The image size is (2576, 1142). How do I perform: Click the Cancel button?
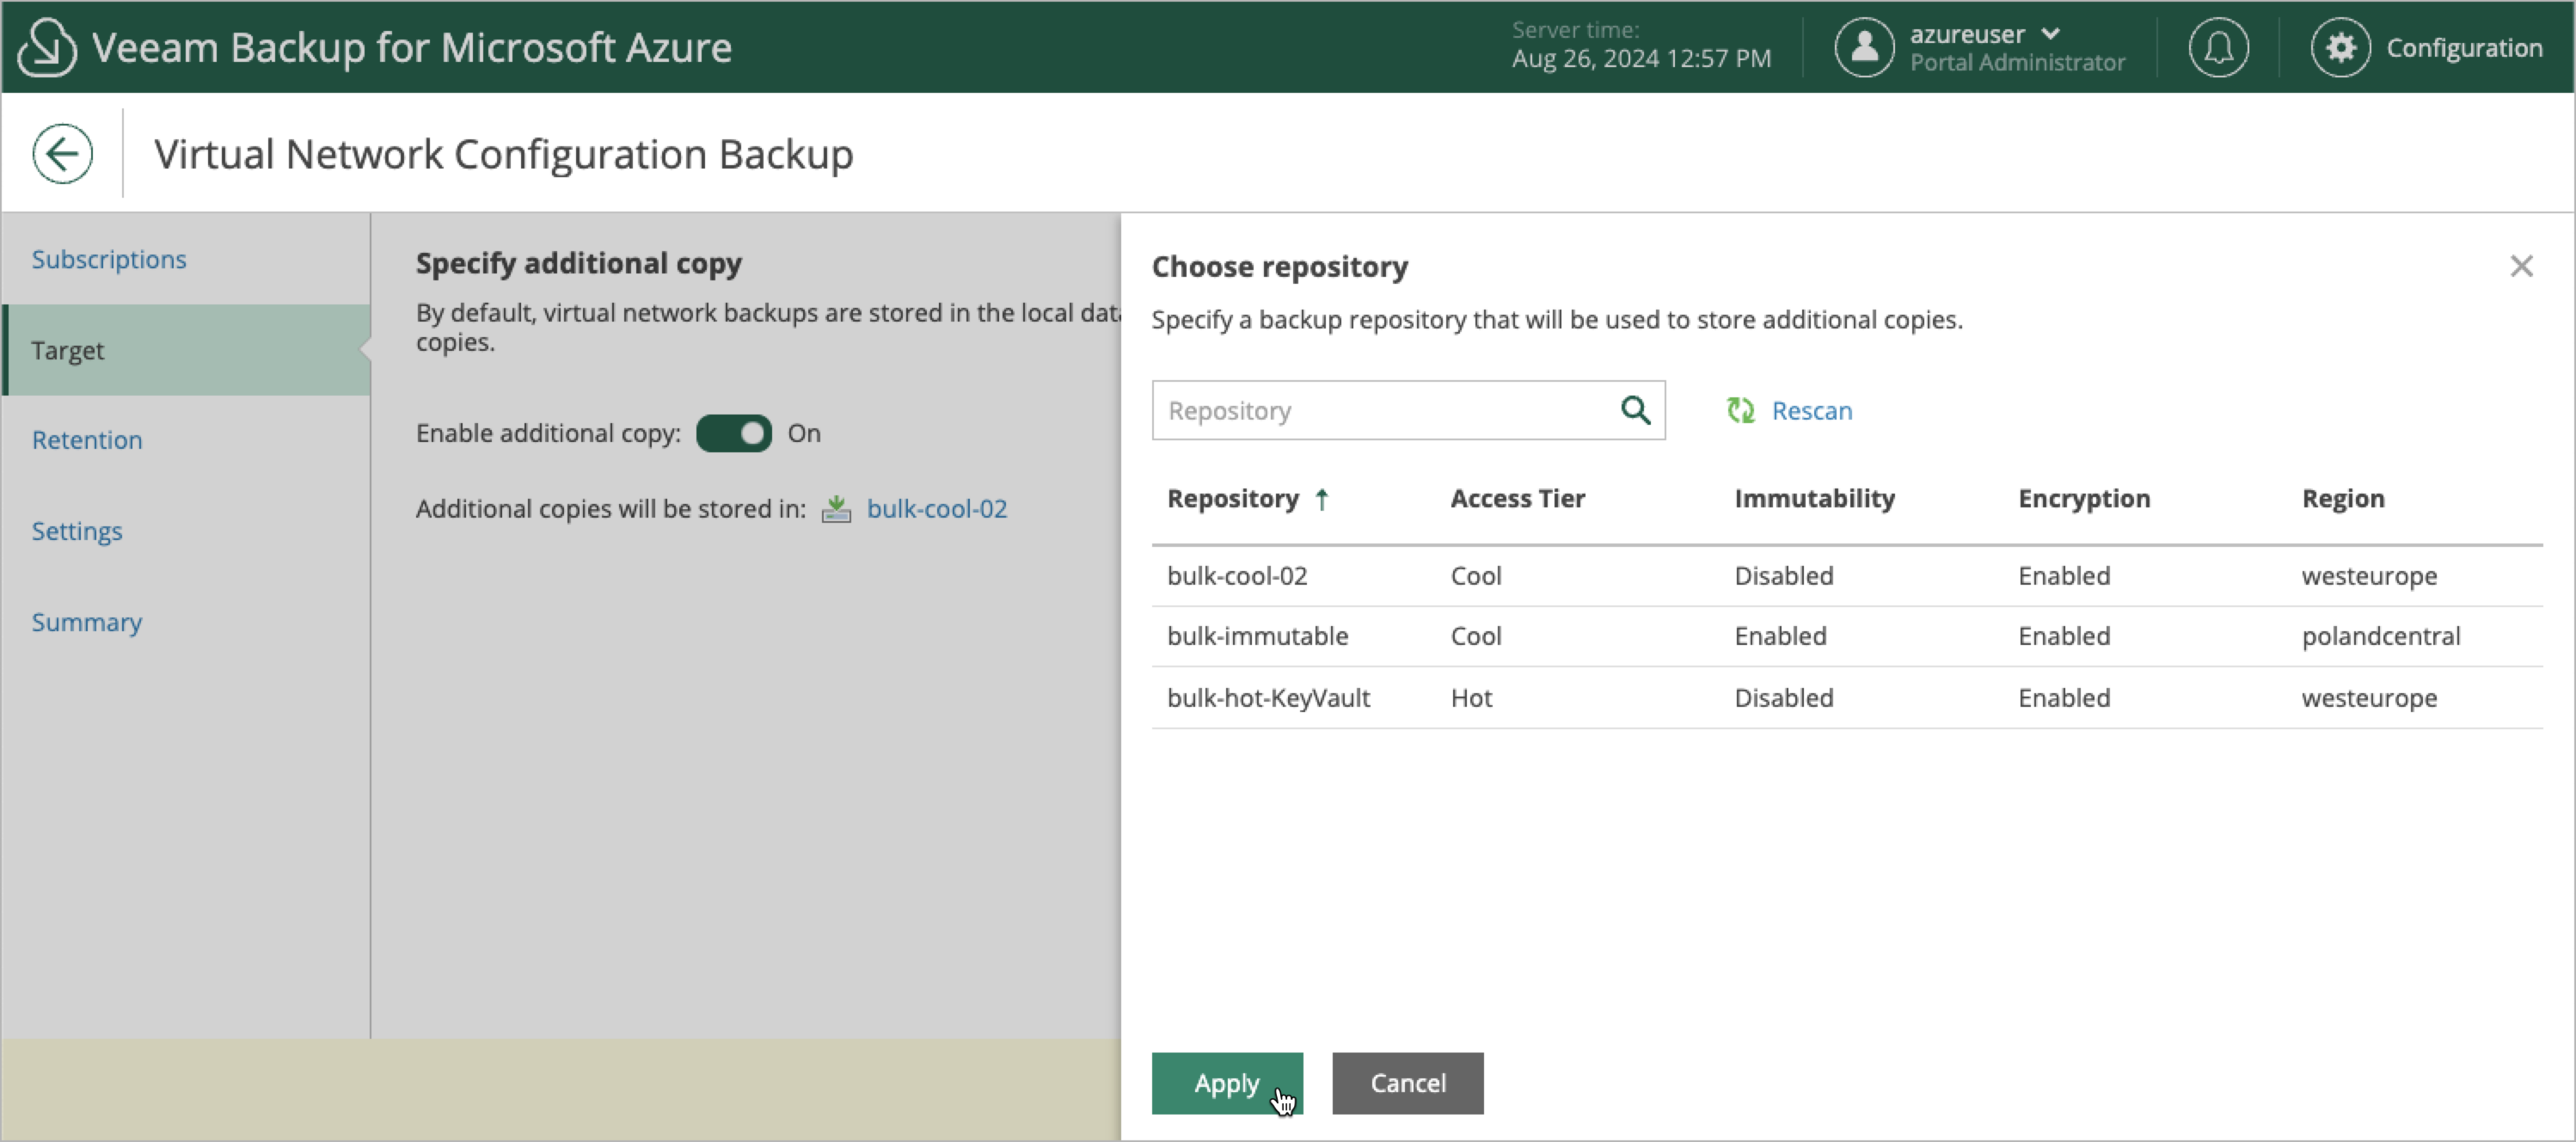(1407, 1083)
